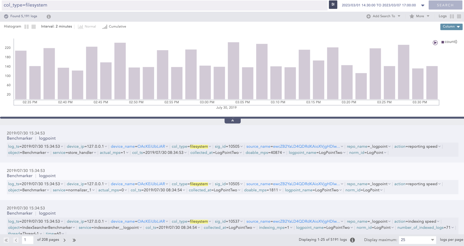This screenshot has width=464, height=246.
Task: Open the Column chart type dropdown
Action: [x=451, y=27]
